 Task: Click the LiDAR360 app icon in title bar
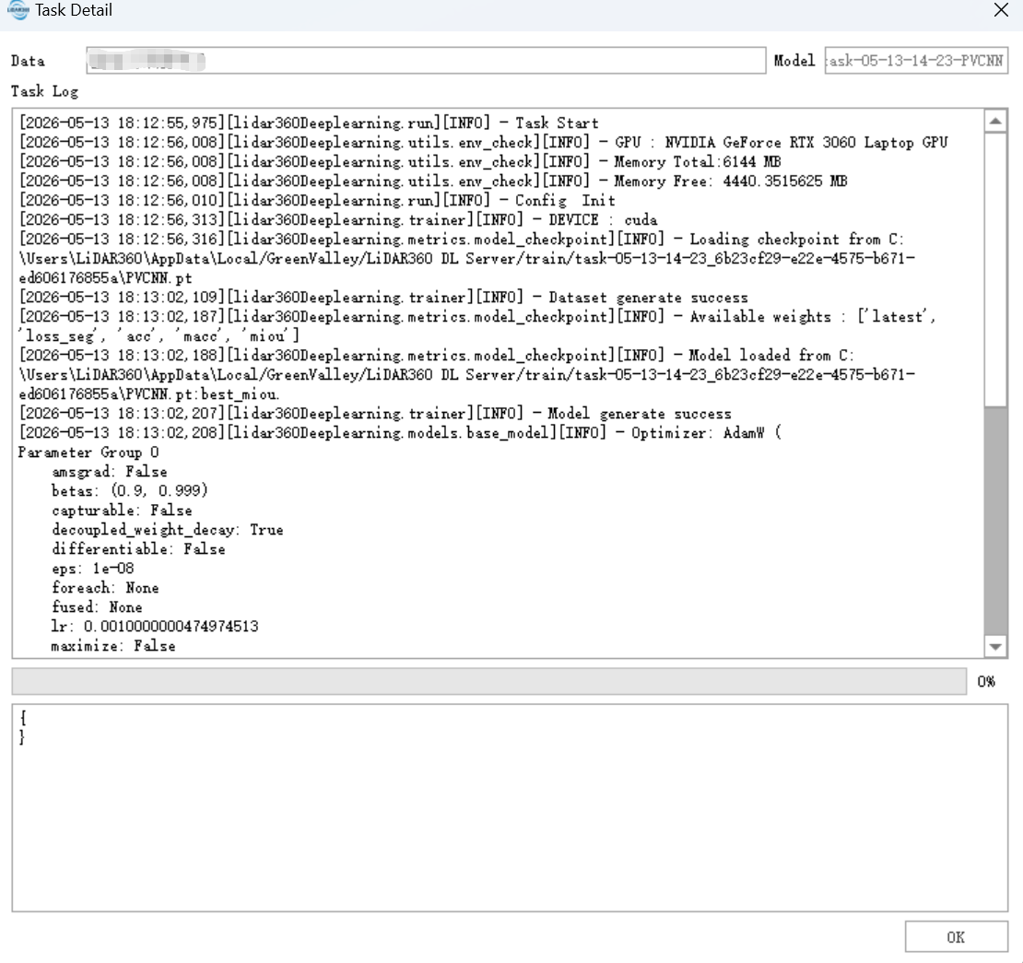(18, 10)
